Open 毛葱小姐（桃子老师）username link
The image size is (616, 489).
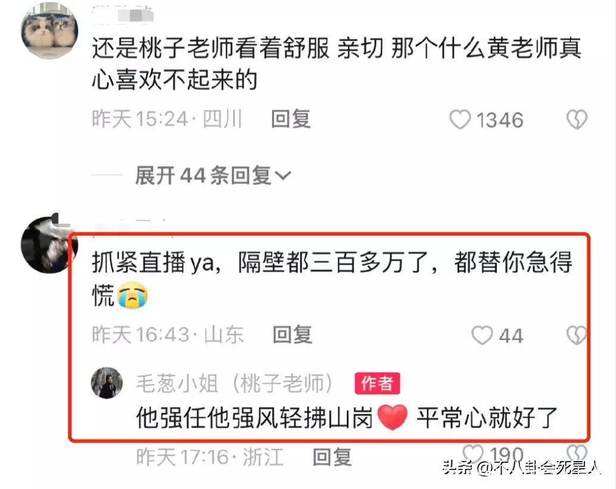point(235,383)
